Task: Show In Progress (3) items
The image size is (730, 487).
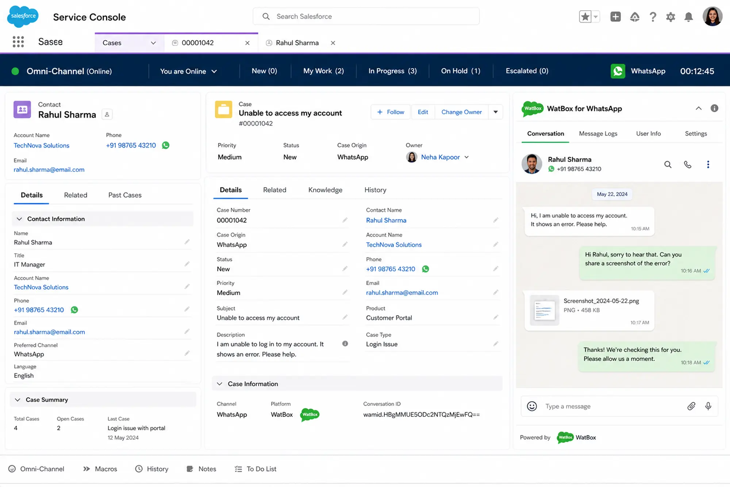Action: 392,71
